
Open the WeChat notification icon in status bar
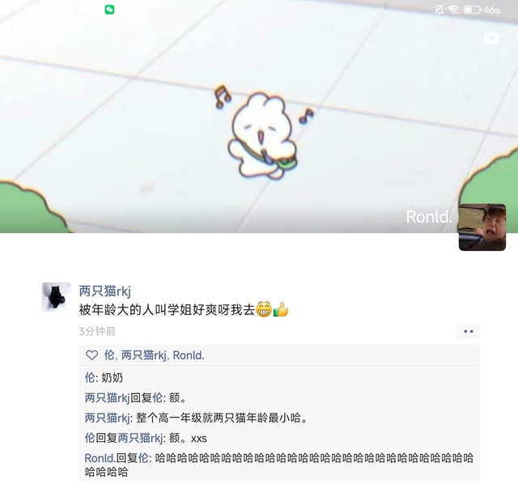click(x=110, y=10)
